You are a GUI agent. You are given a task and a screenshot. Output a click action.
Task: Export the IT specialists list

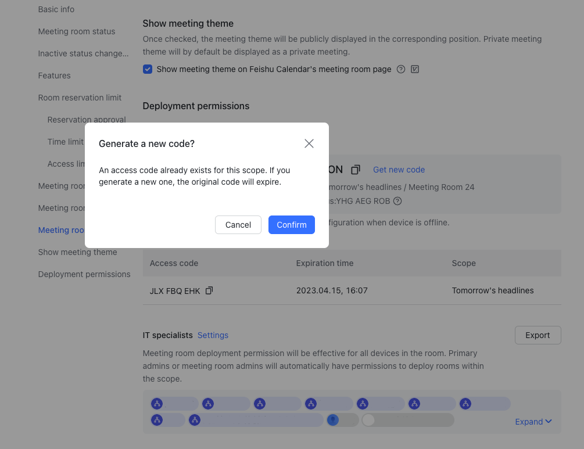coord(538,336)
